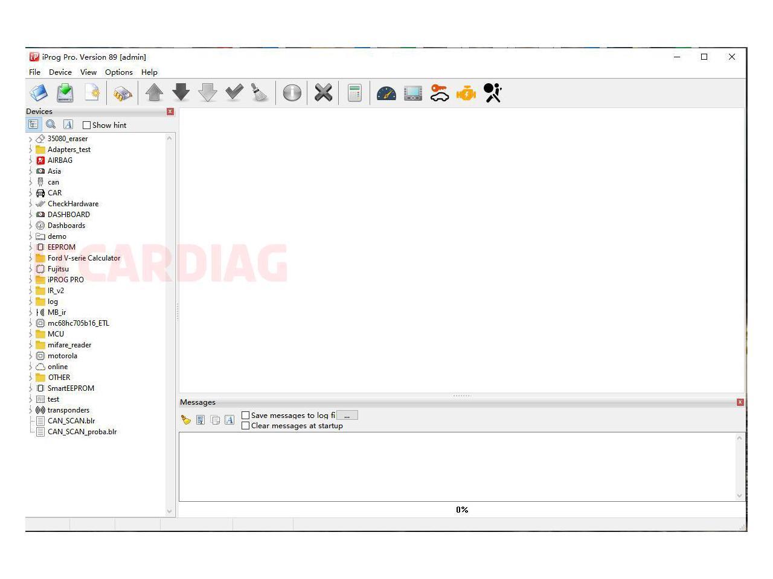Click the checkmark verify icon
This screenshot has height=579, width=773.
point(234,93)
